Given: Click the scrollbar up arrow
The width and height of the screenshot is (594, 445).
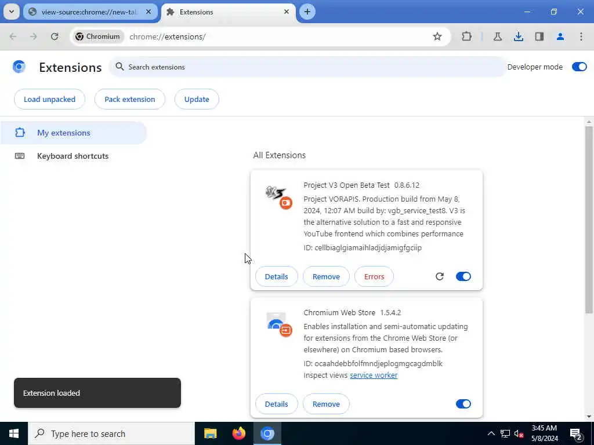Looking at the screenshot, I should 589,122.
